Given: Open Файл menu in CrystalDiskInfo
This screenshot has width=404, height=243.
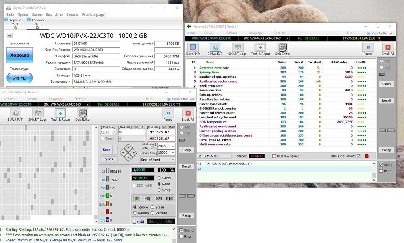Looking at the screenshot, I should coord(10,15).
